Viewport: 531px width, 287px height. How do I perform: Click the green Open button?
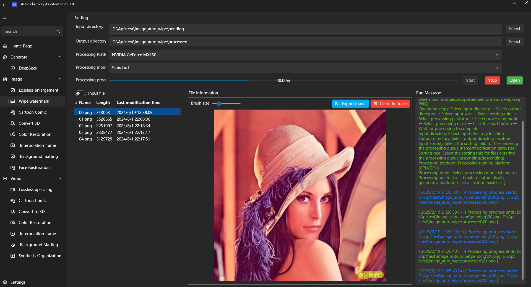(514, 80)
